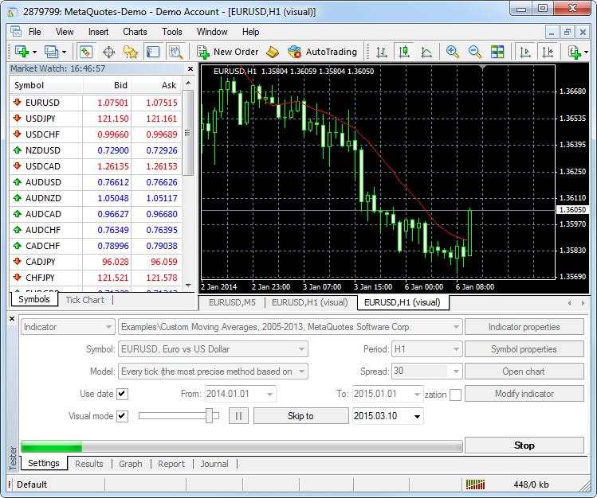Click the Modify indicator button

pos(524,394)
